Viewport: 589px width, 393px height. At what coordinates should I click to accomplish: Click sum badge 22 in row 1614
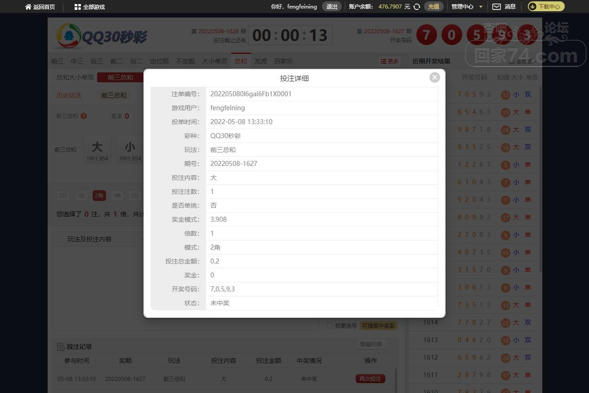pyautogui.click(x=505, y=323)
